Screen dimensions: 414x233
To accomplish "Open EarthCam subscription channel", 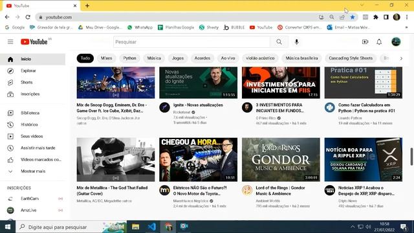I will (33, 199).
